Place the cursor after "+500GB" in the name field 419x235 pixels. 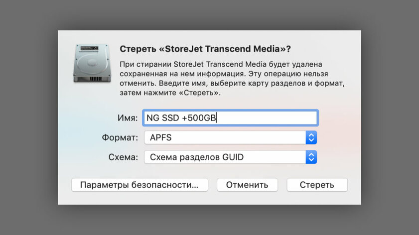[217, 117]
